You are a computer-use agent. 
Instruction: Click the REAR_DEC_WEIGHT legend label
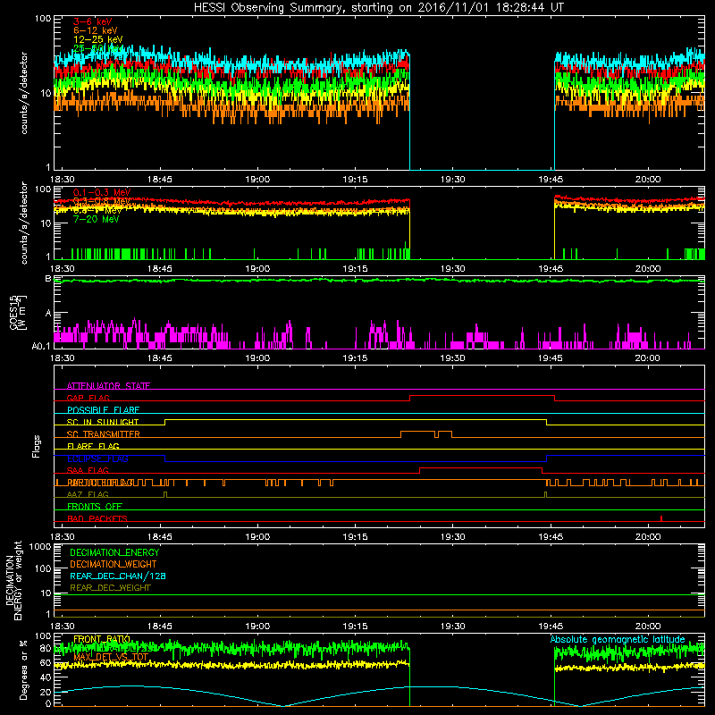(x=110, y=588)
